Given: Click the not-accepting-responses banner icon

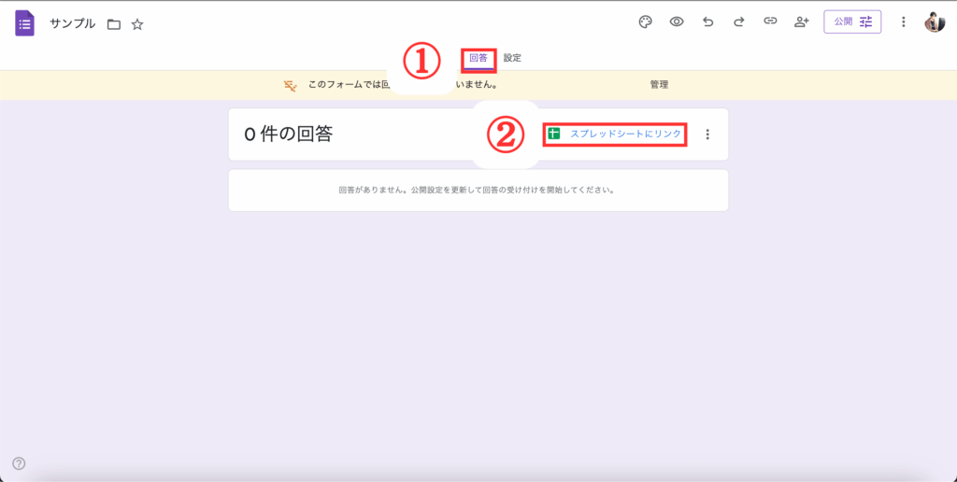Looking at the screenshot, I should [x=291, y=85].
